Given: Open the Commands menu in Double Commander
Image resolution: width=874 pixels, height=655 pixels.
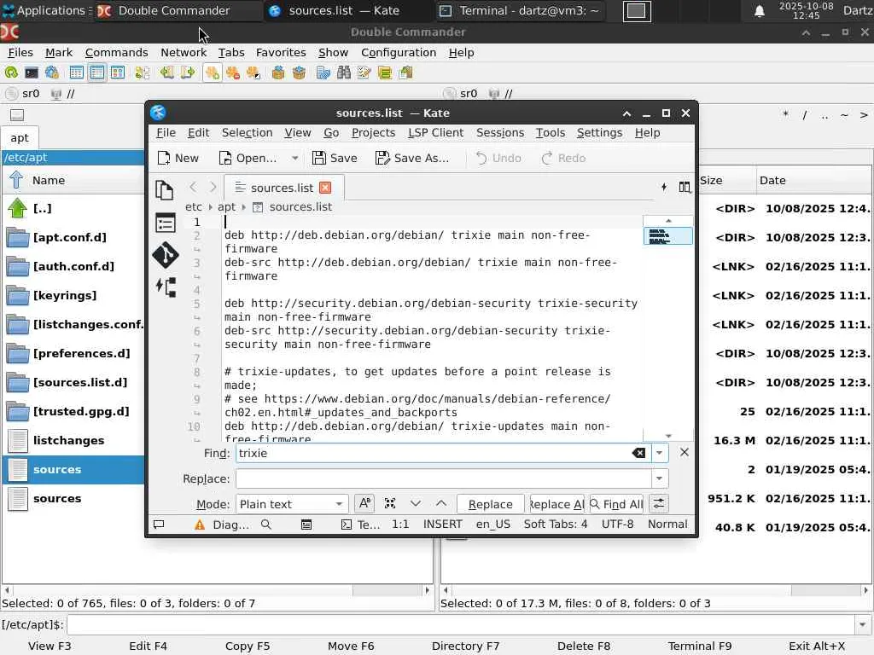Looking at the screenshot, I should [116, 52].
